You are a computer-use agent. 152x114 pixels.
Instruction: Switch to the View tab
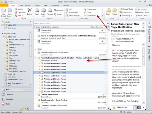click(x=45, y=5)
